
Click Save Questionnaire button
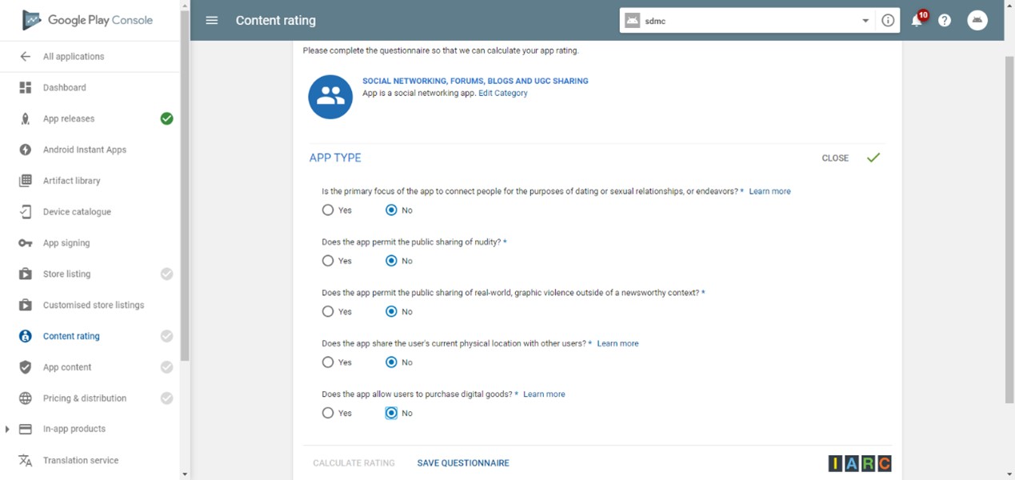(463, 463)
